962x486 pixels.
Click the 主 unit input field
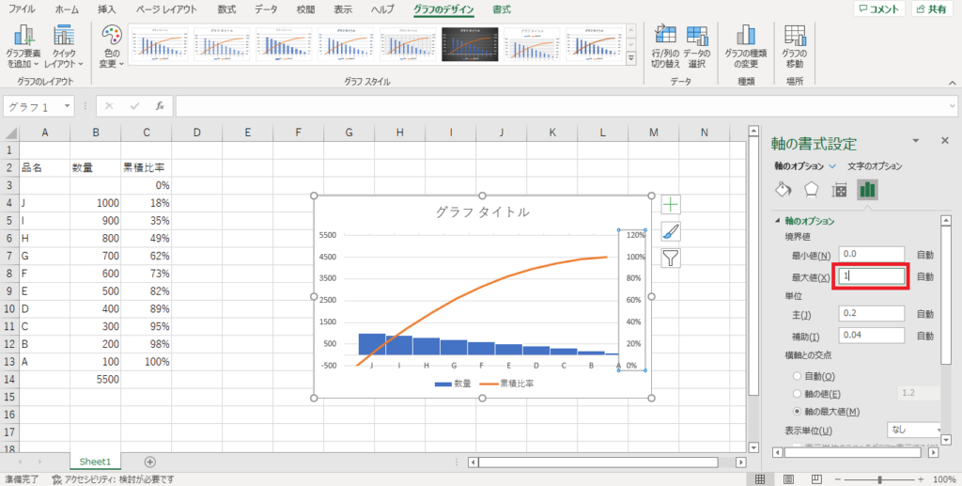click(871, 314)
